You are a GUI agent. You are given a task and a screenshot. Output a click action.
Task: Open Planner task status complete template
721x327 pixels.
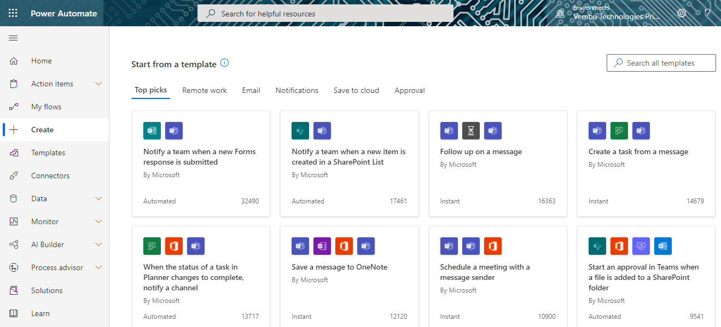(201, 277)
